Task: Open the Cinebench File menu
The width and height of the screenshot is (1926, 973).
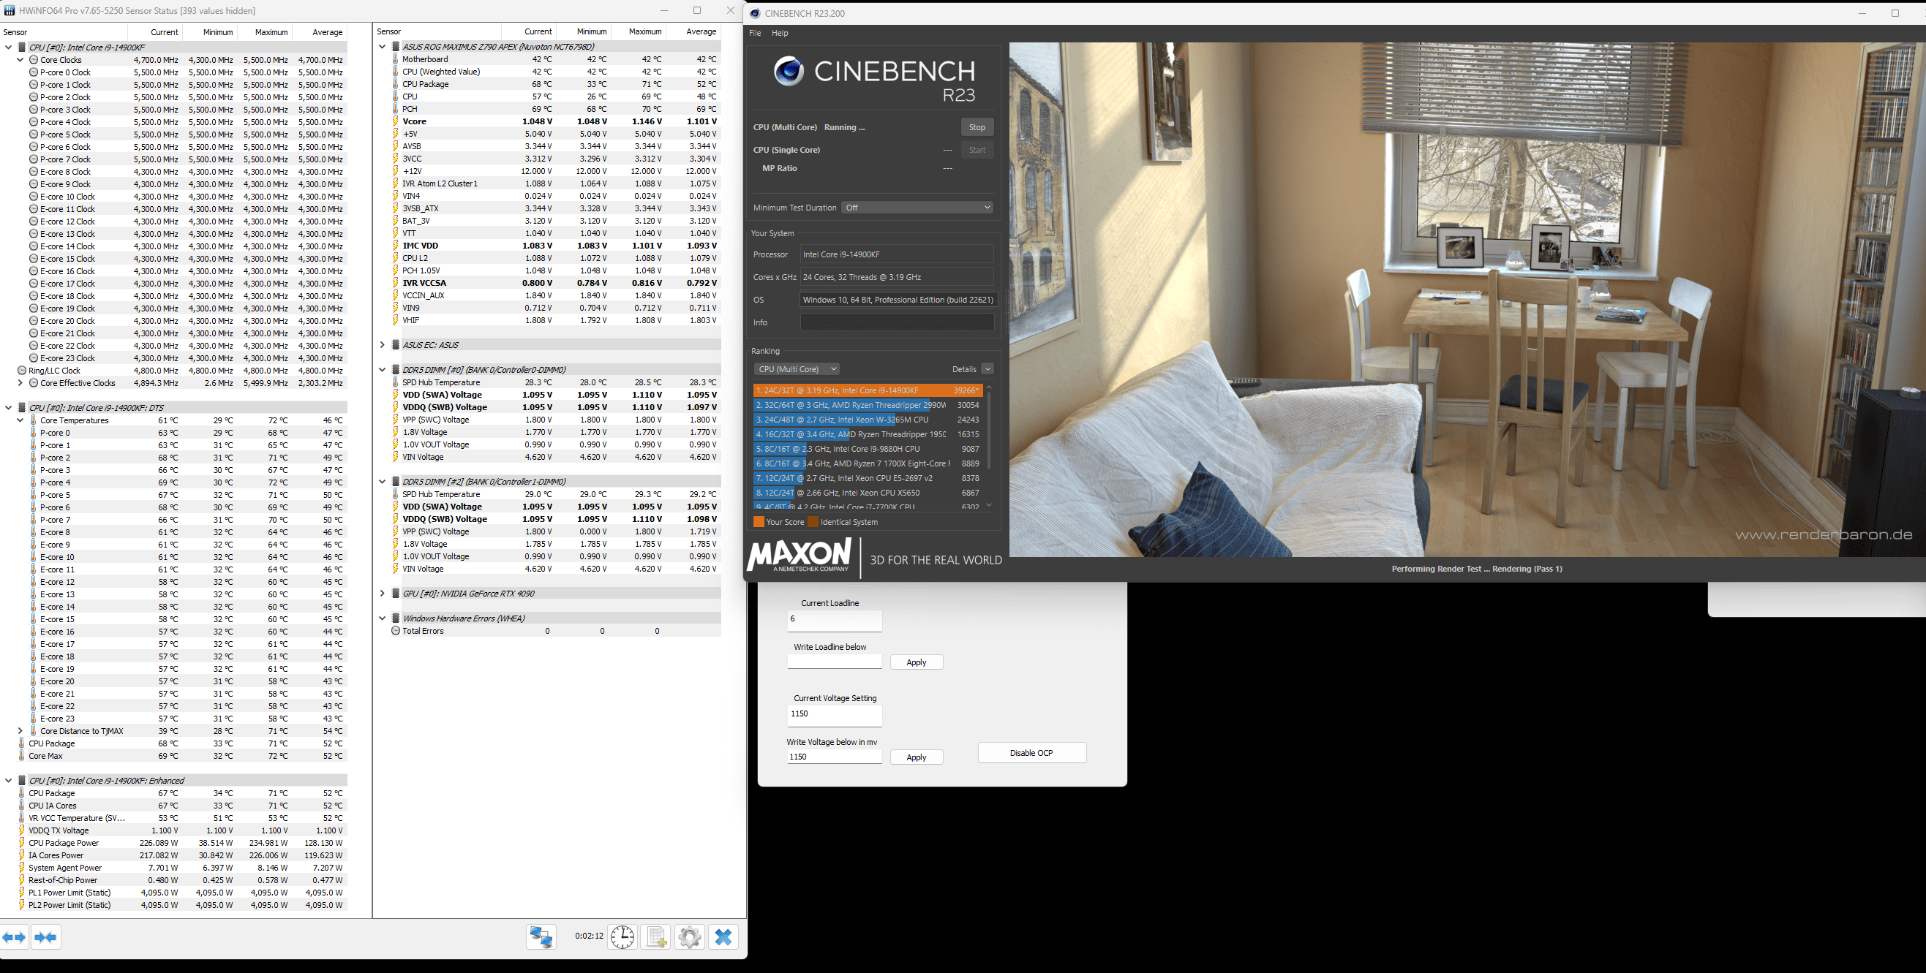Action: (755, 33)
